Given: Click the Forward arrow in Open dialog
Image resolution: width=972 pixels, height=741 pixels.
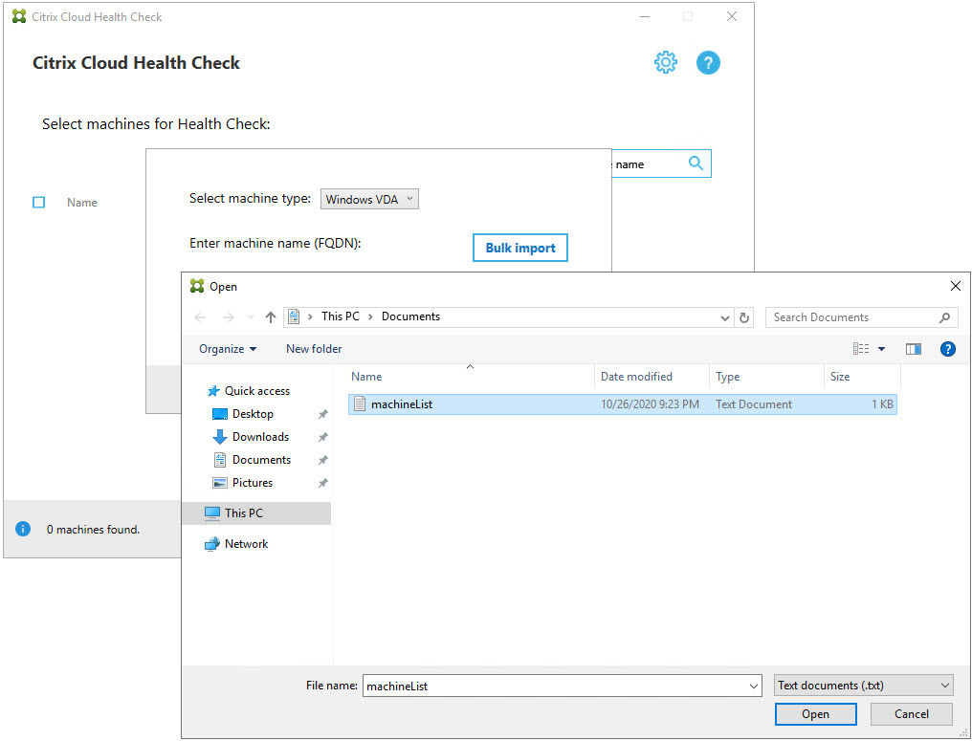Looking at the screenshot, I should (229, 317).
